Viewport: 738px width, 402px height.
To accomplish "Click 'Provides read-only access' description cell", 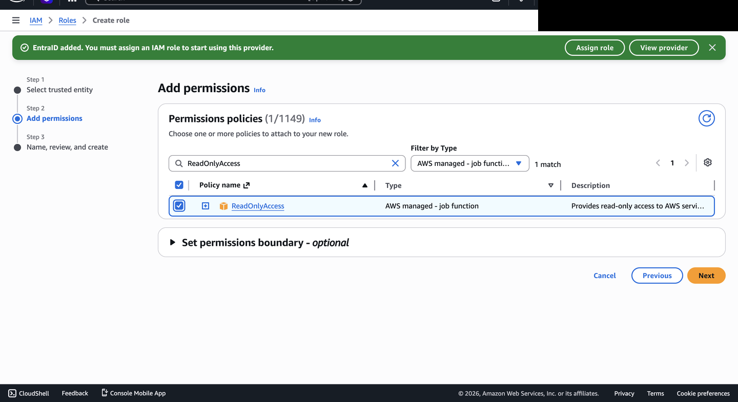I will (x=638, y=206).
